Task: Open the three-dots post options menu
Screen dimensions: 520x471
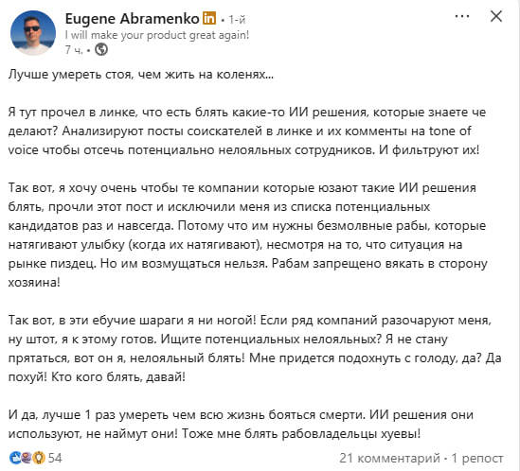Action: [x=462, y=17]
